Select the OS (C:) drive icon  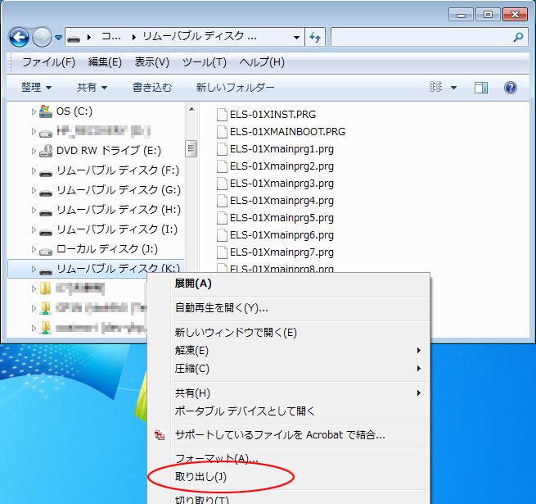point(46,111)
